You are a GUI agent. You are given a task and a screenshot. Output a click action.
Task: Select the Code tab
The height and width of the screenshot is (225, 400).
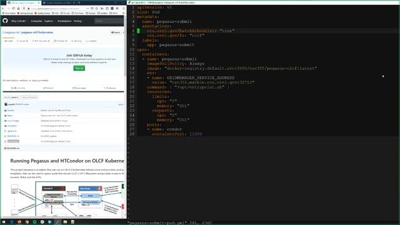[9, 41]
